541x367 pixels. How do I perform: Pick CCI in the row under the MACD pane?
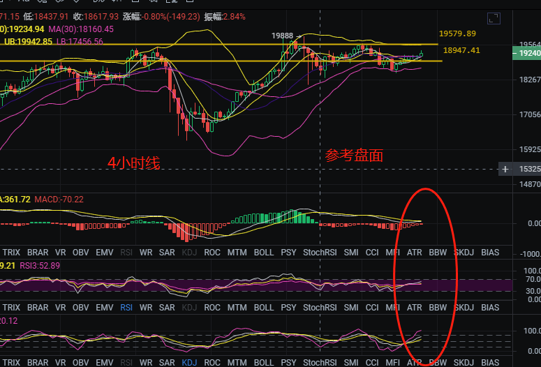click(x=372, y=253)
